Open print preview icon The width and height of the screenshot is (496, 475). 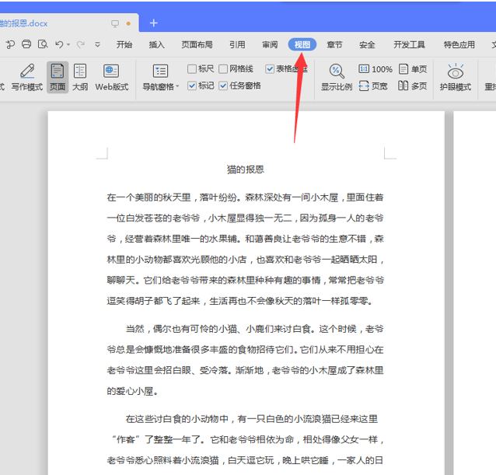(43, 44)
